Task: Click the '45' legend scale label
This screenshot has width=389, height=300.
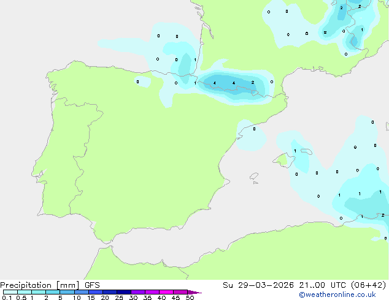Action: coord(175,298)
